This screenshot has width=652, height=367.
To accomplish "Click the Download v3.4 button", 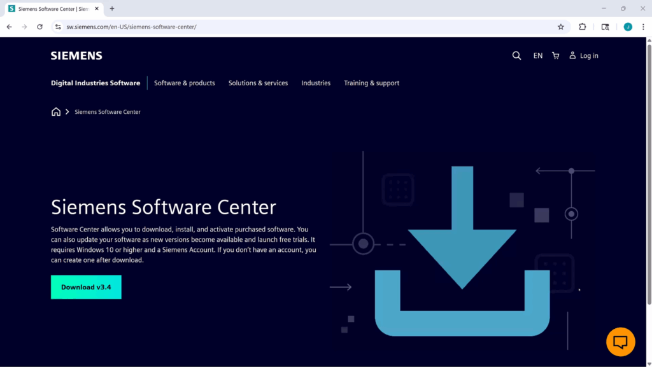I will coord(86,287).
